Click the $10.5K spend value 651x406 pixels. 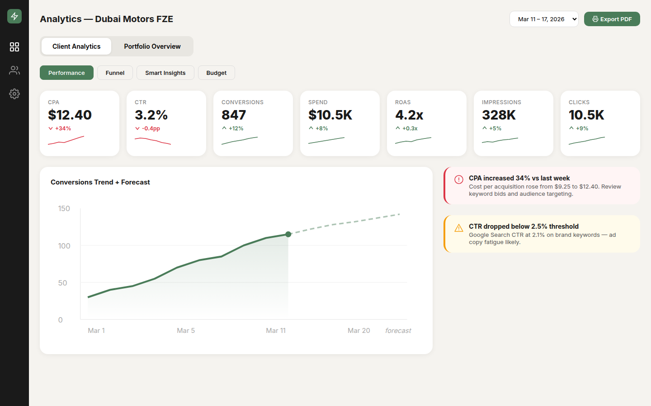tap(330, 115)
